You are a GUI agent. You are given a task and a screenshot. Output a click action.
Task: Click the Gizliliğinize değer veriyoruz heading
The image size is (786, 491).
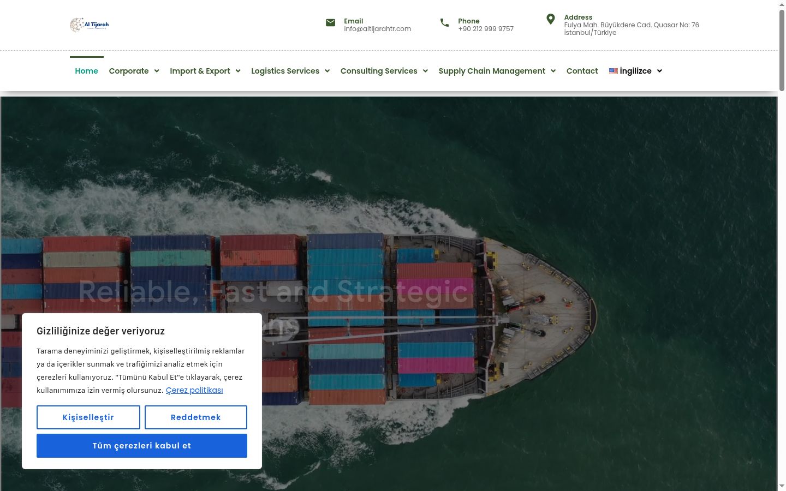click(x=100, y=331)
